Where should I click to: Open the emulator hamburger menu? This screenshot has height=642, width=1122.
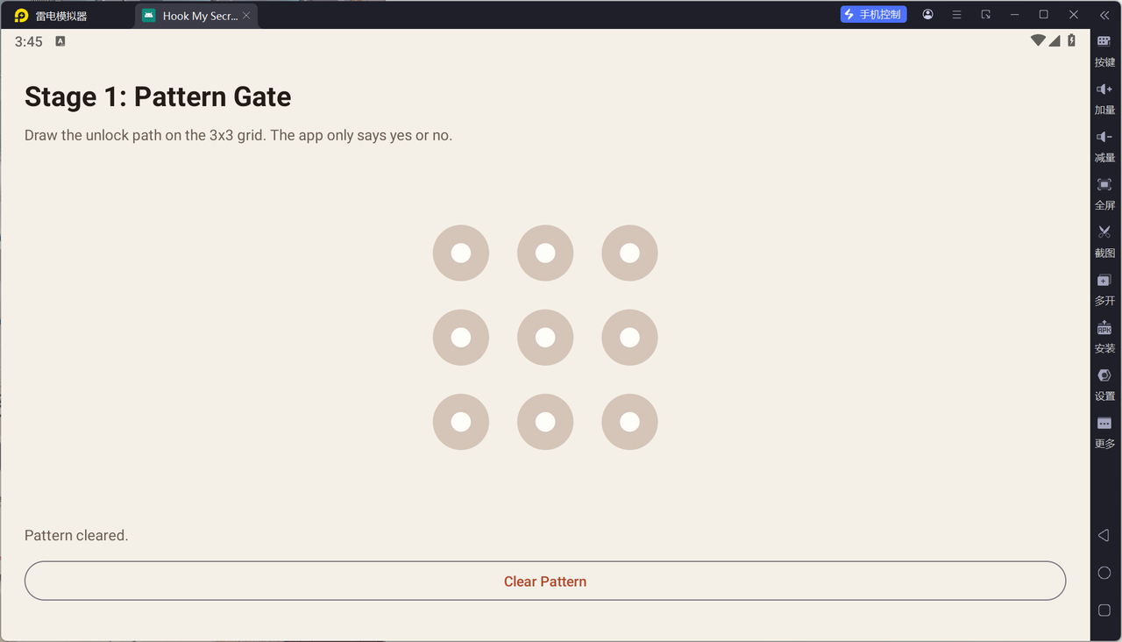tap(956, 15)
